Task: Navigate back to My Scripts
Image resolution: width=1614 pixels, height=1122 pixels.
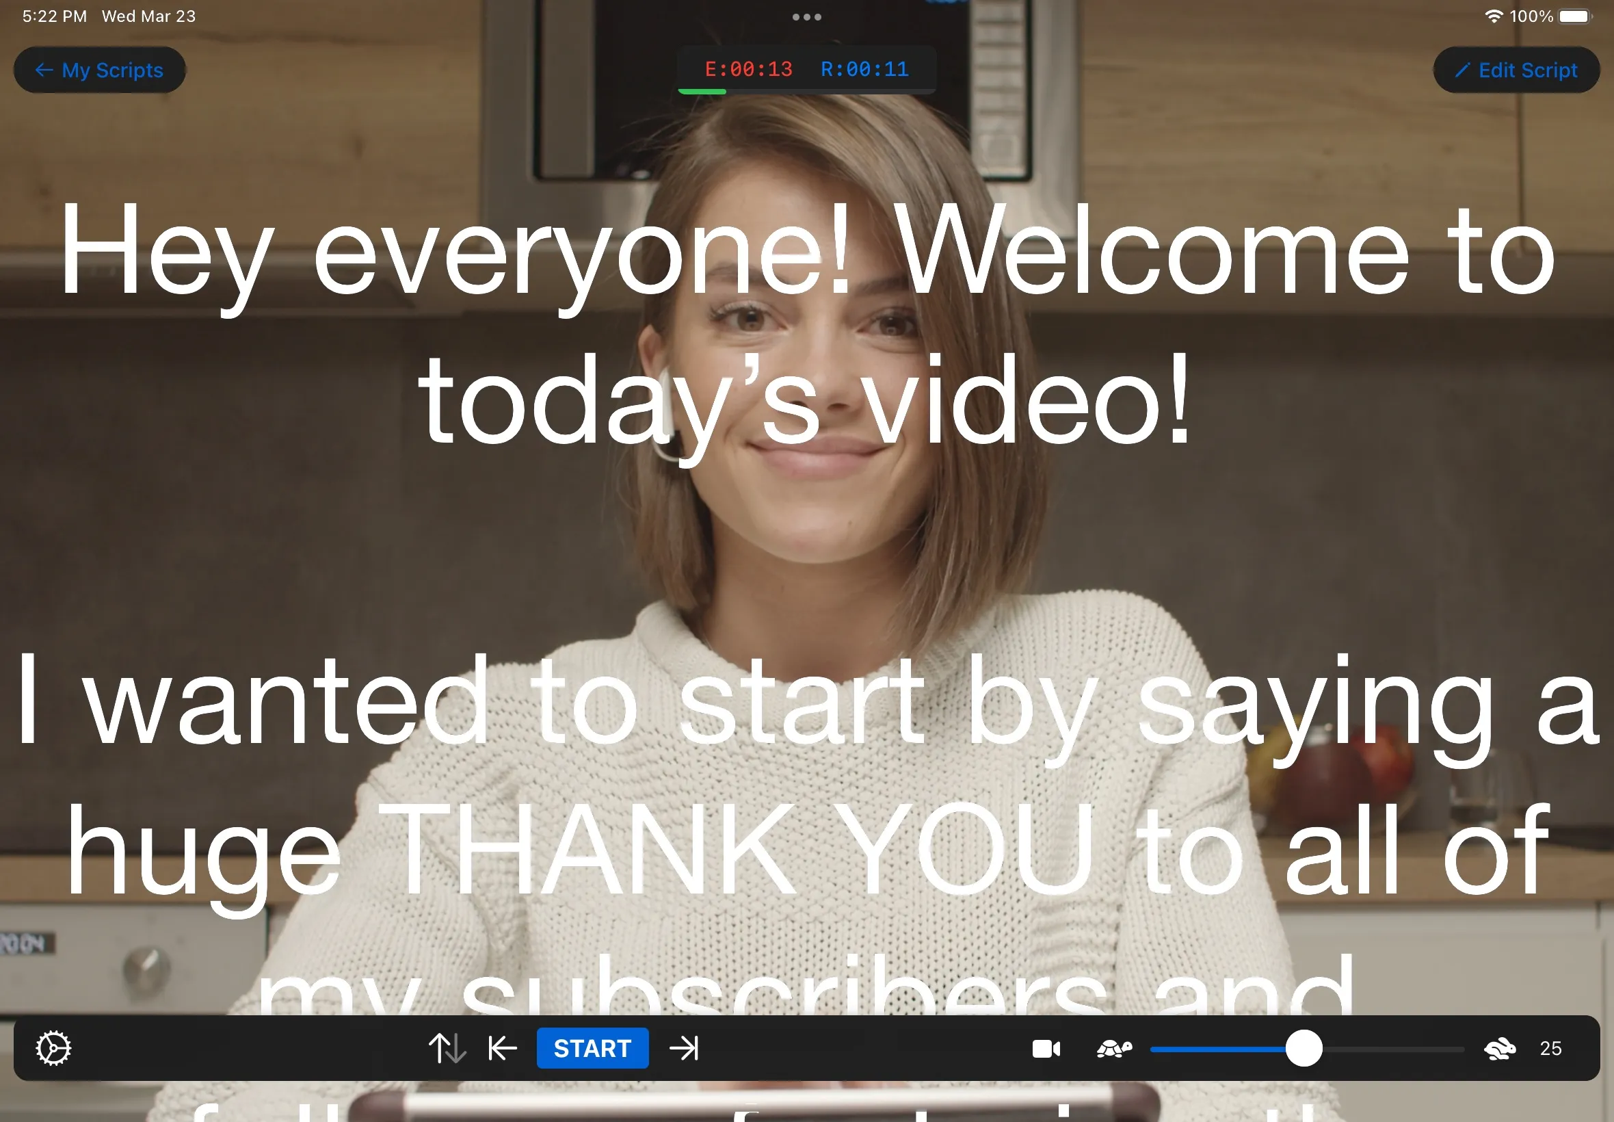Action: (101, 70)
